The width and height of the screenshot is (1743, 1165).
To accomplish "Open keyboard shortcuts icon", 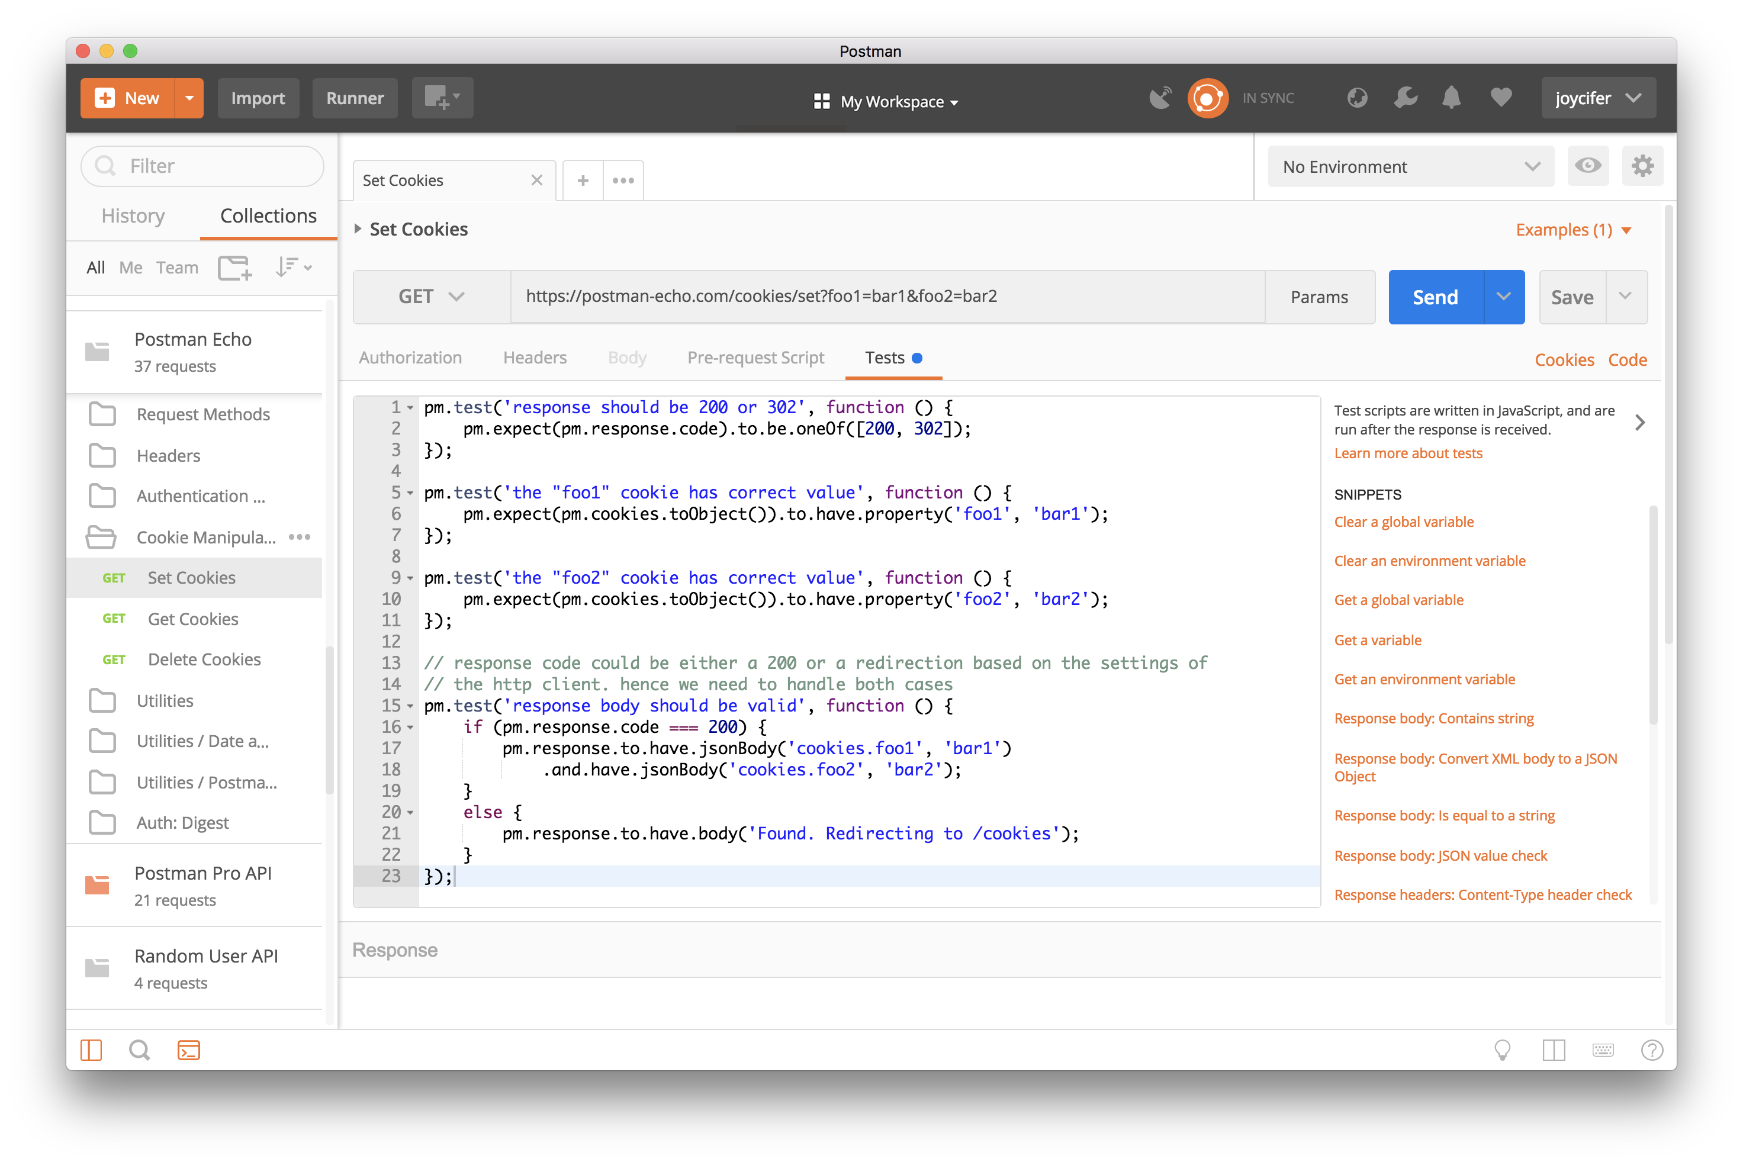I will coord(1603,1050).
